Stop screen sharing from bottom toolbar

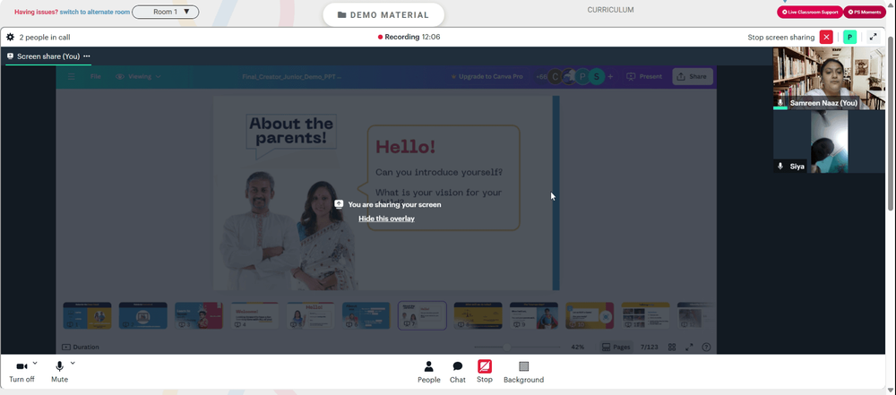485,372
